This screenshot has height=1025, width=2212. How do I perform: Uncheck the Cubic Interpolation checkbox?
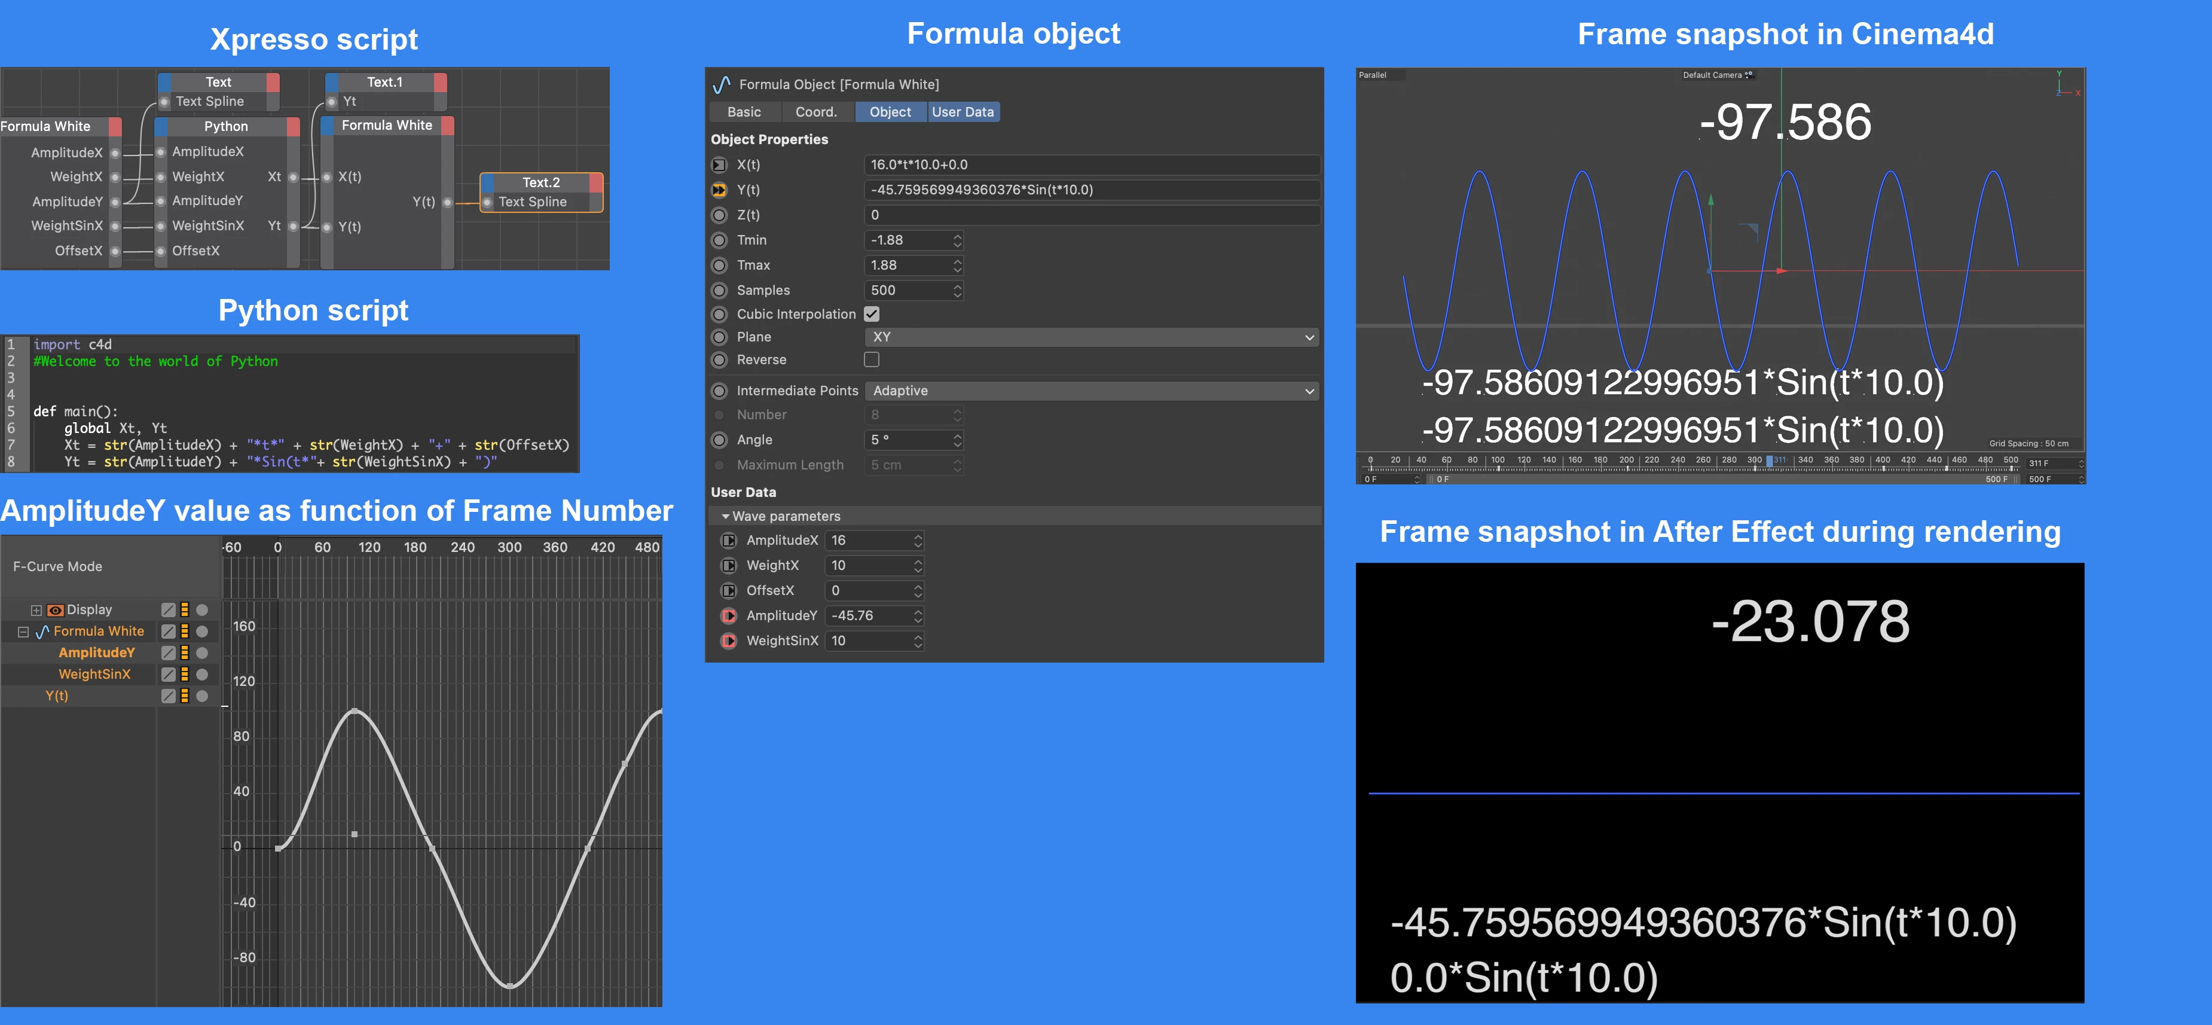point(872,315)
